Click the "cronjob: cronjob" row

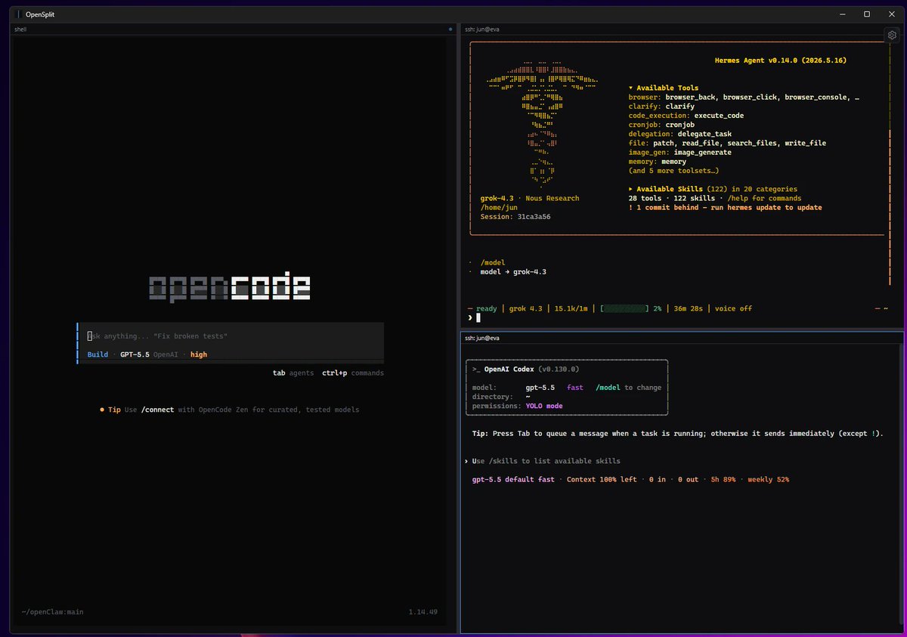click(661, 125)
